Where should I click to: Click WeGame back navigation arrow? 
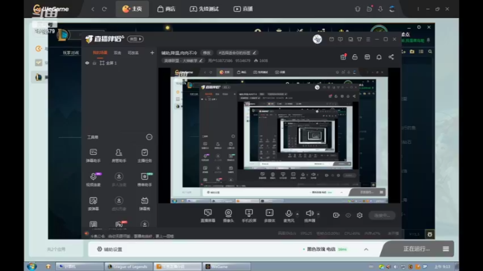pos(93,9)
